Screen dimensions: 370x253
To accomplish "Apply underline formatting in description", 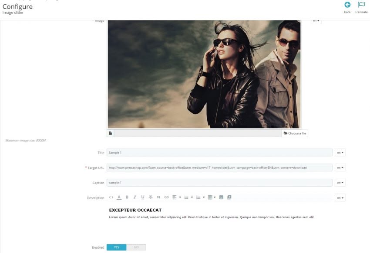I will tap(143, 197).
